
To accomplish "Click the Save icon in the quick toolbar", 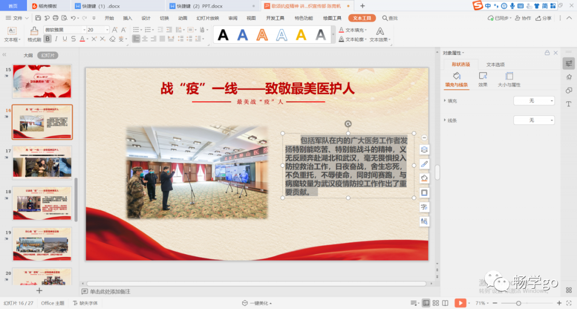I will [38, 18].
